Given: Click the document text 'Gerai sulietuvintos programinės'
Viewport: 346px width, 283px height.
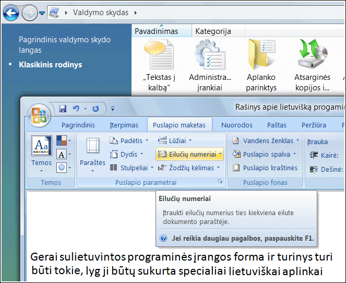Looking at the screenshot, I should pyautogui.click(x=111, y=257).
